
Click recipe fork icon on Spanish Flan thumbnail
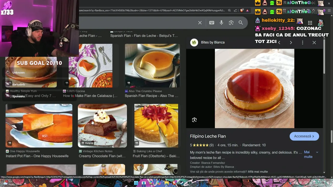129,83
